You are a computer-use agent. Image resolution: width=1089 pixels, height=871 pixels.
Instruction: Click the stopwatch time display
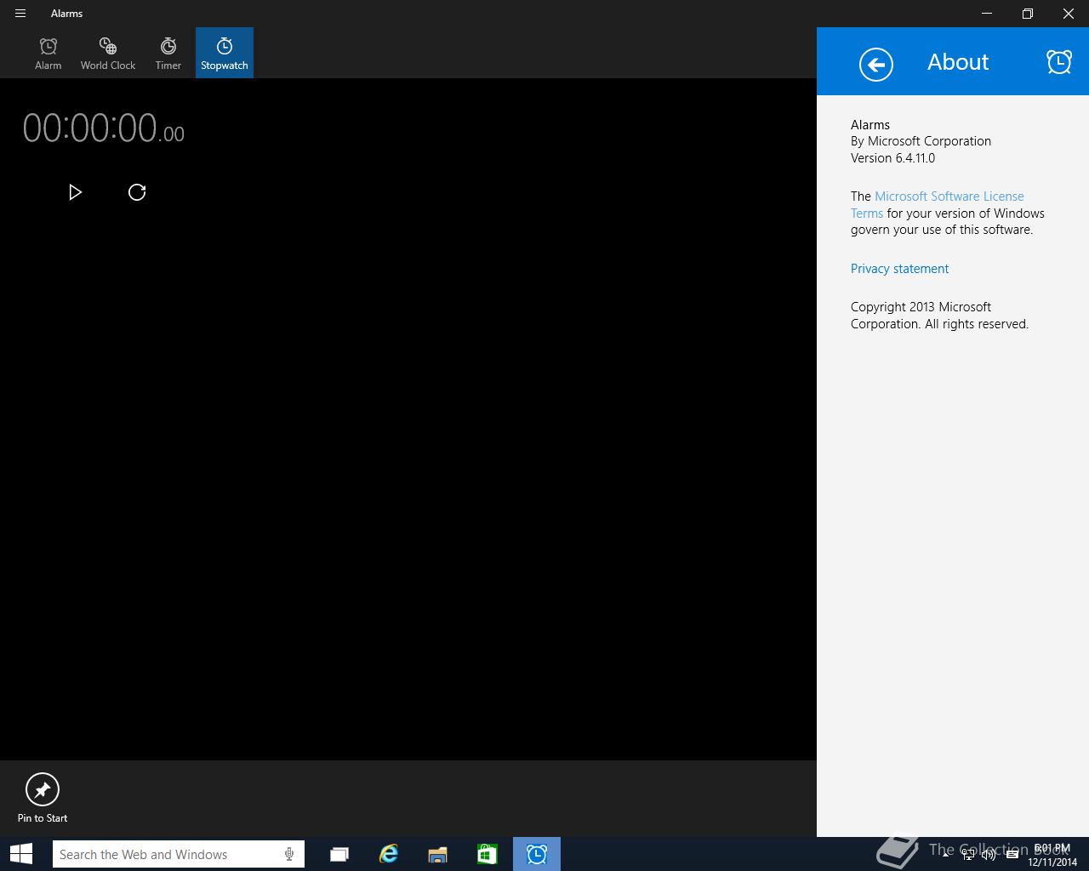[x=103, y=128]
